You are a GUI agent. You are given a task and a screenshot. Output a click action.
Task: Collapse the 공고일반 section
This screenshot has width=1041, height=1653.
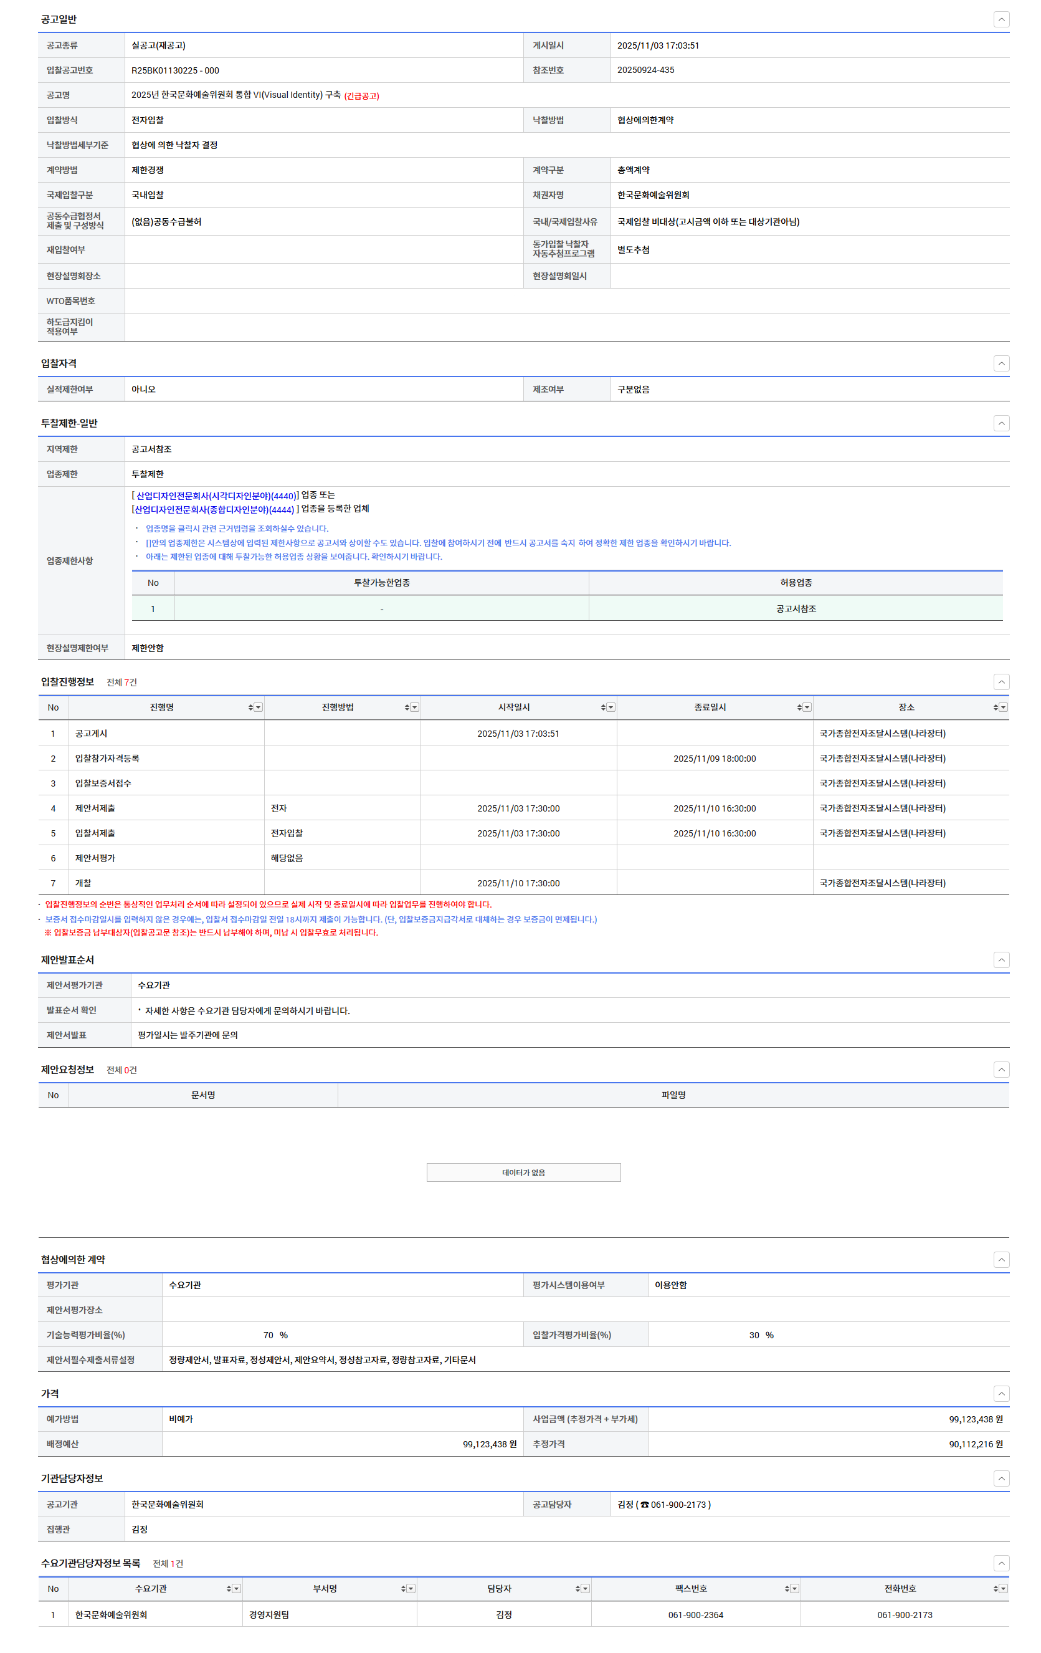(1001, 19)
